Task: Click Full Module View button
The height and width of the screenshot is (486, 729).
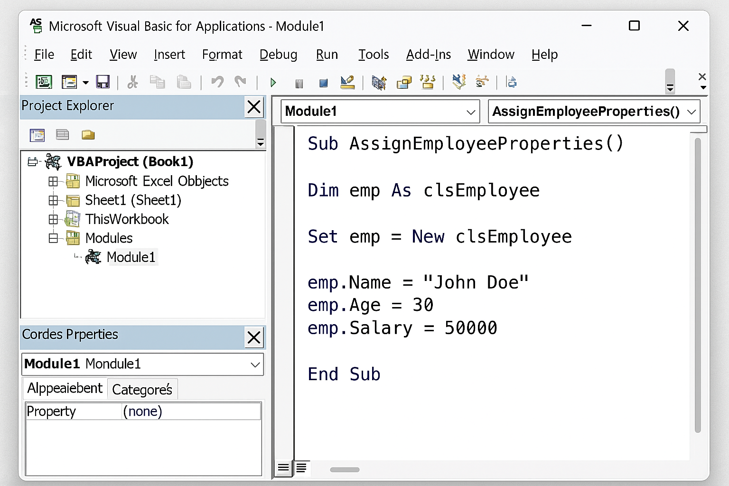Action: pos(302,468)
